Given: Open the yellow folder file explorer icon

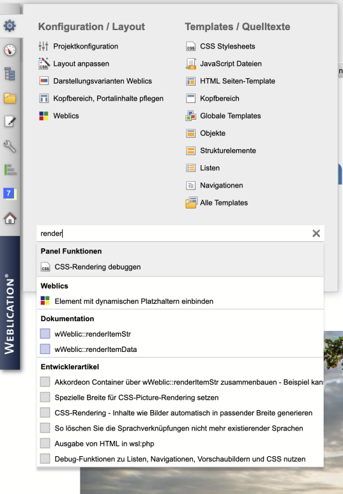Looking at the screenshot, I should coord(10,99).
